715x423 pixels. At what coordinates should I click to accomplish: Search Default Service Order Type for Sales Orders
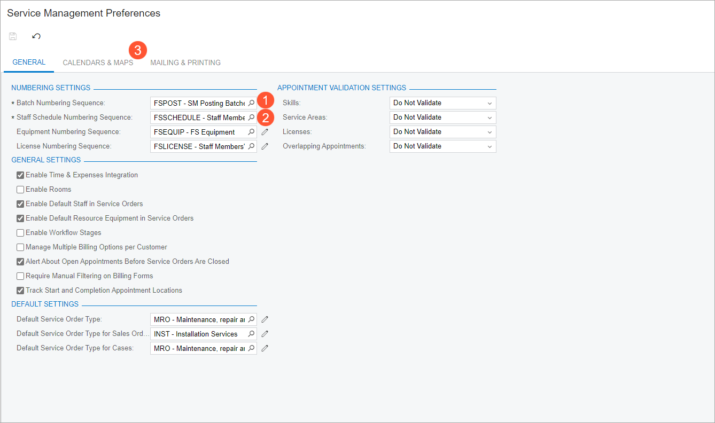[x=251, y=334]
